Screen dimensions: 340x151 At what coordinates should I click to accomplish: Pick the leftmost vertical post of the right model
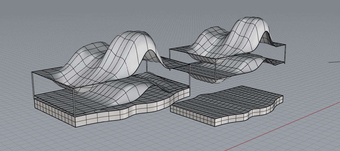(x=170, y=59)
